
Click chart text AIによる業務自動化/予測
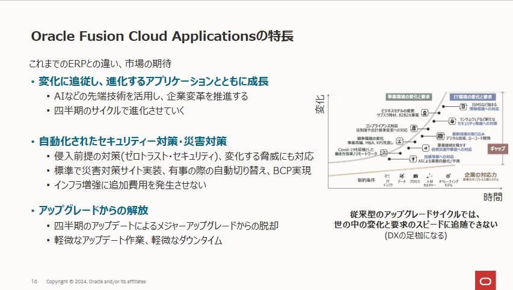(x=439, y=161)
